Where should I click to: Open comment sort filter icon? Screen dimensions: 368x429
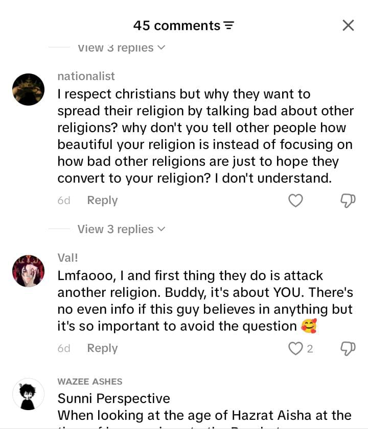[229, 26]
